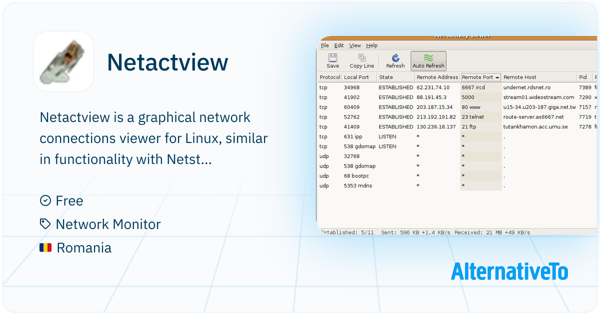
Task: Sort by the State column header
Action: pos(395,77)
